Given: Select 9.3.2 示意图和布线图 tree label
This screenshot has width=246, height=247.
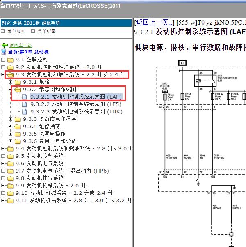Looking at the screenshot, I should pos(50,89).
